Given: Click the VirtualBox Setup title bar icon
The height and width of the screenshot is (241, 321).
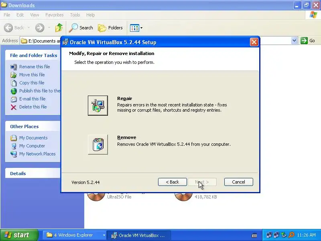Looking at the screenshot, I should pyautogui.click(x=65, y=42).
